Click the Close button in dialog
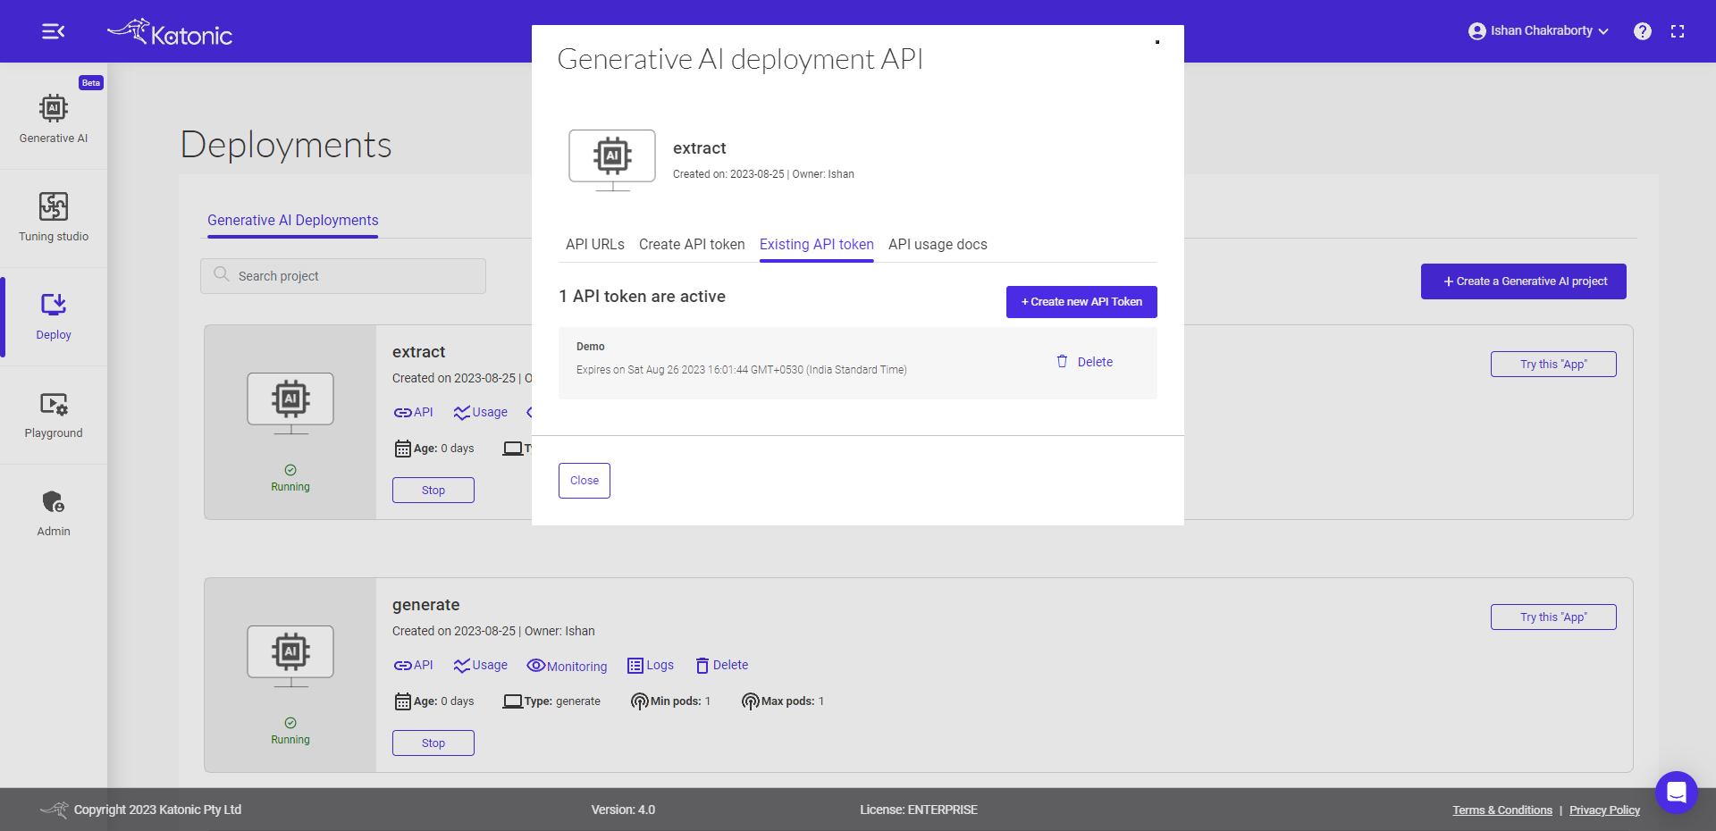The image size is (1716, 831). 585,481
